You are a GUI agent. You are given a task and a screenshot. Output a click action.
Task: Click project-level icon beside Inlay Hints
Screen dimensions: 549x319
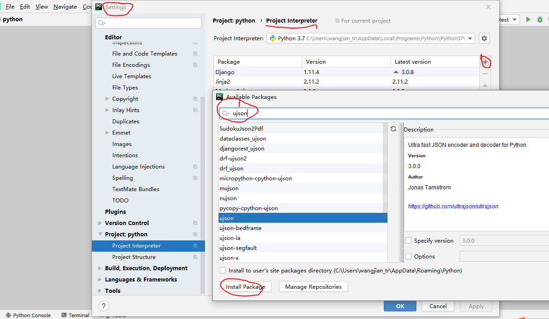point(196,110)
